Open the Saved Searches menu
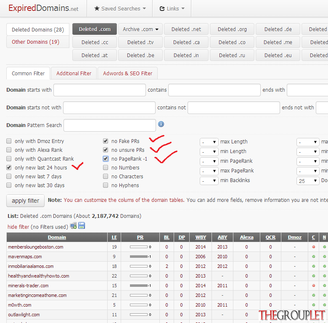This screenshot has width=328, height=323. [120, 8]
